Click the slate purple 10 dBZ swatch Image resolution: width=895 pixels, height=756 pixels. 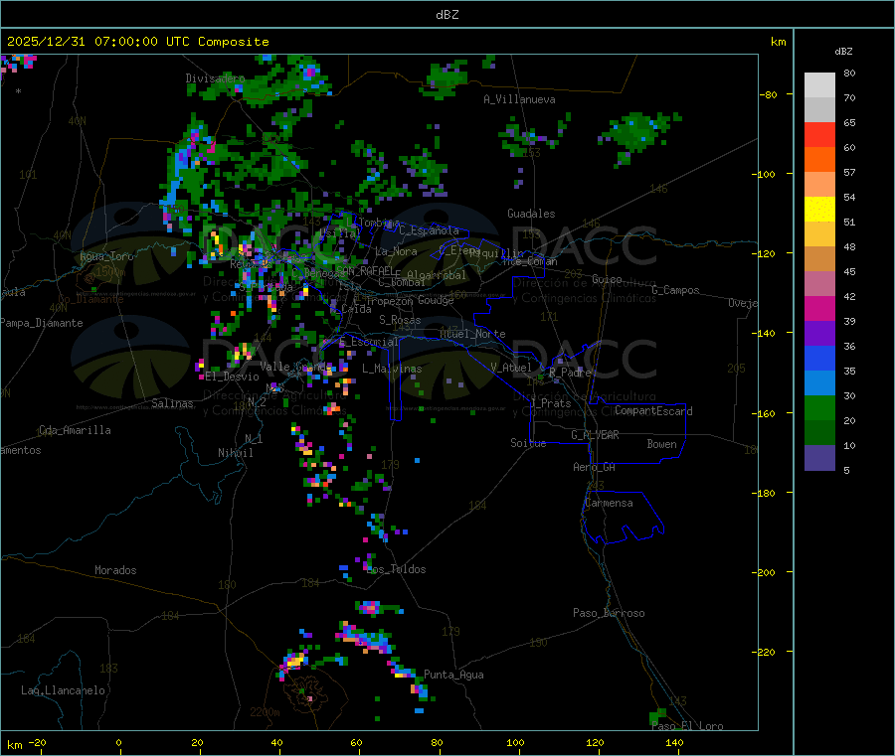pos(819,457)
